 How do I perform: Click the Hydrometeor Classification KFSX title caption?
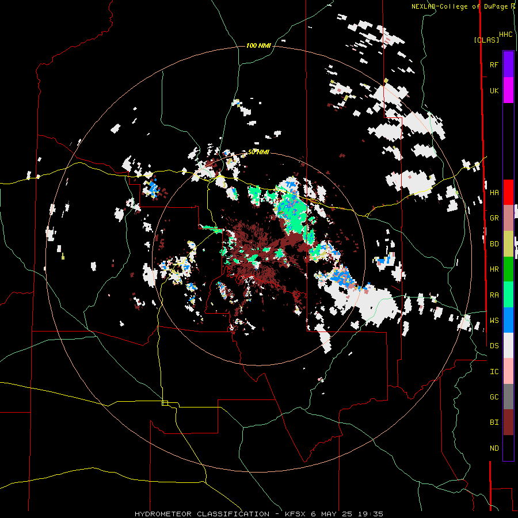point(258,514)
